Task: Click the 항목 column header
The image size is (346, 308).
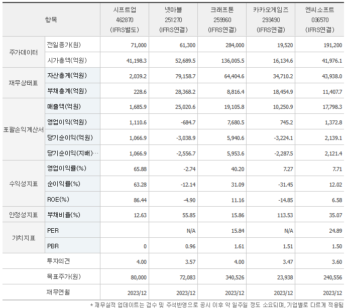Action: click(x=51, y=20)
